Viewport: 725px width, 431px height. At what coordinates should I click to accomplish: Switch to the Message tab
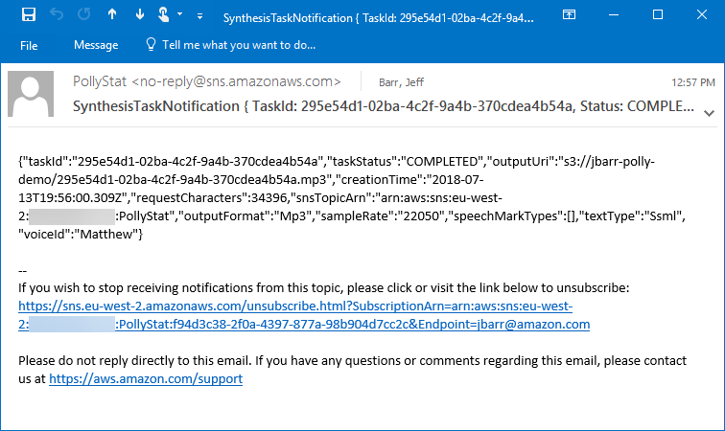coord(96,45)
